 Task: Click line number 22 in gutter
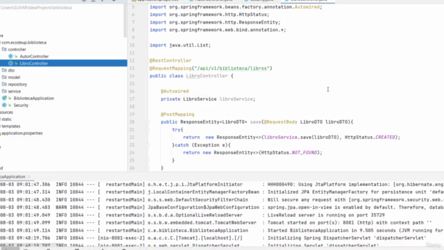132,137
